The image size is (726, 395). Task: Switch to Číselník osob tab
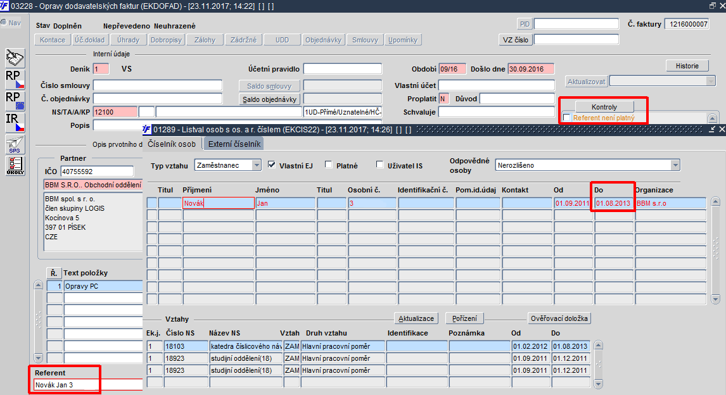point(172,144)
